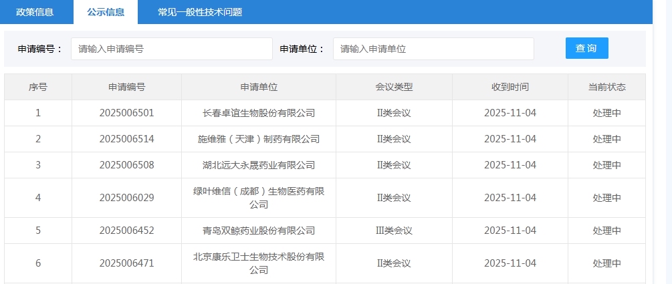Click 湖北远大永晟药业有限公司 cell
The height and width of the screenshot is (284, 672).
coord(259,165)
